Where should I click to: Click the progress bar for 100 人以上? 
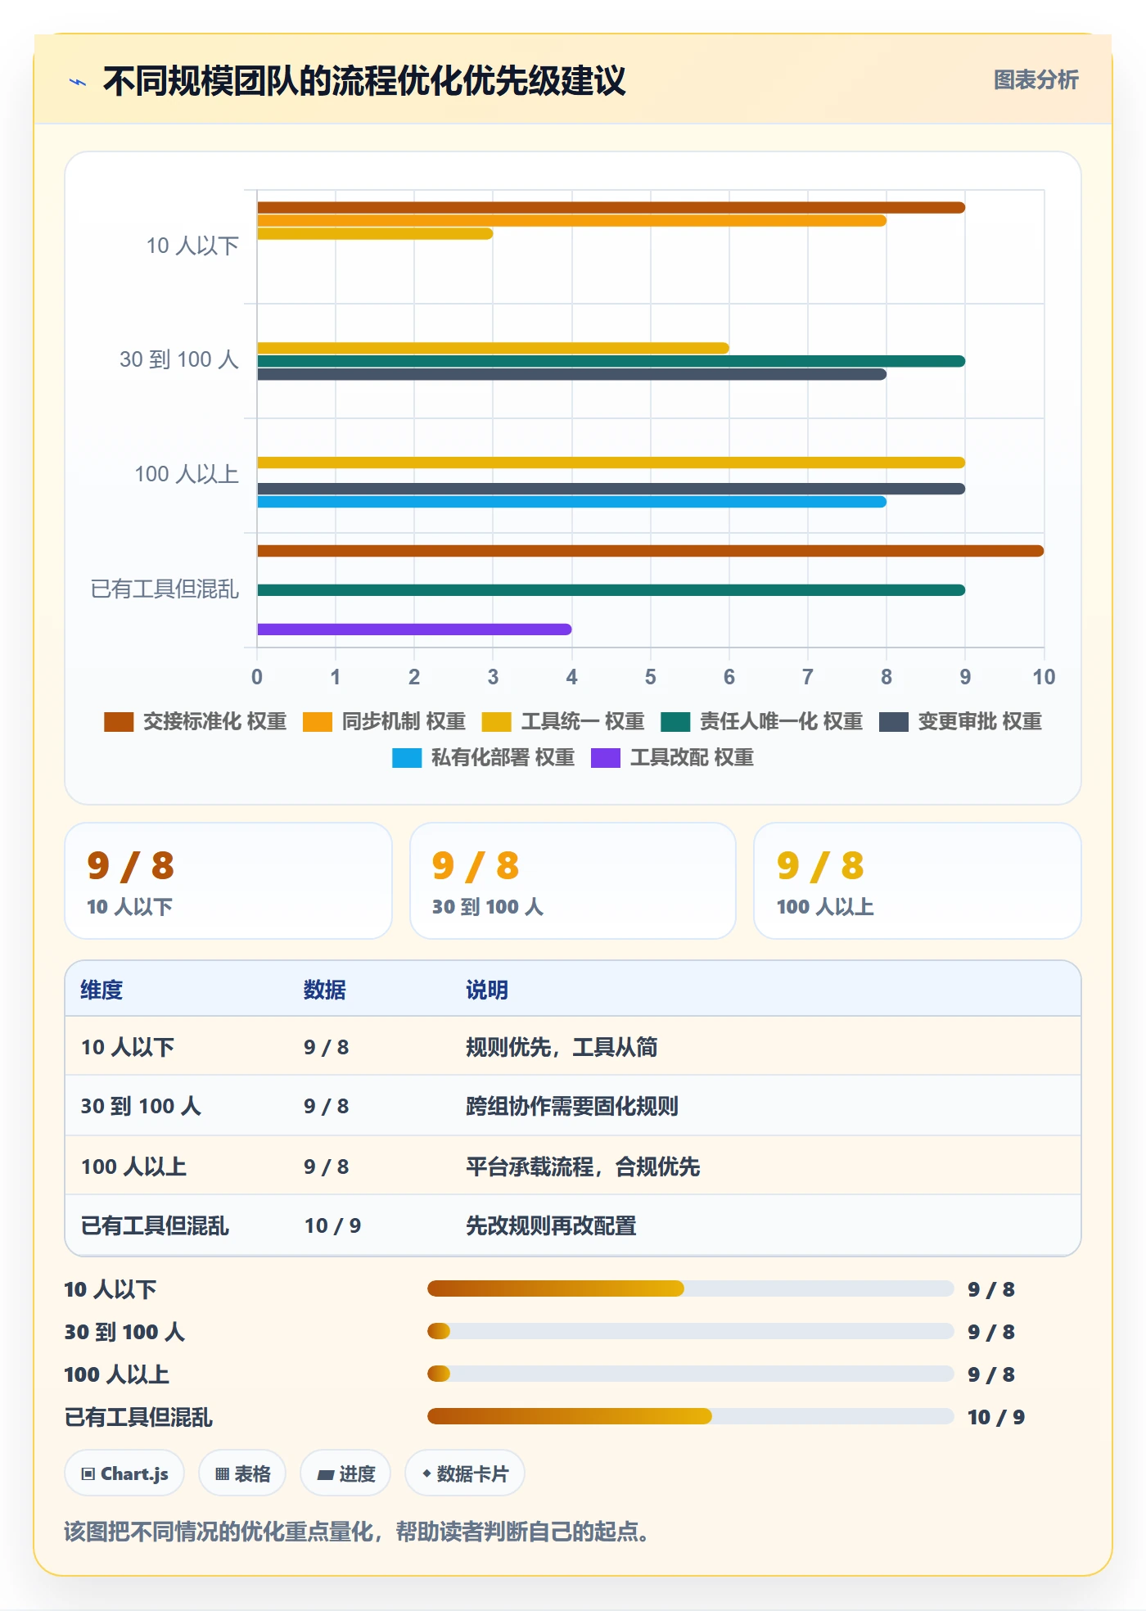690,1374
